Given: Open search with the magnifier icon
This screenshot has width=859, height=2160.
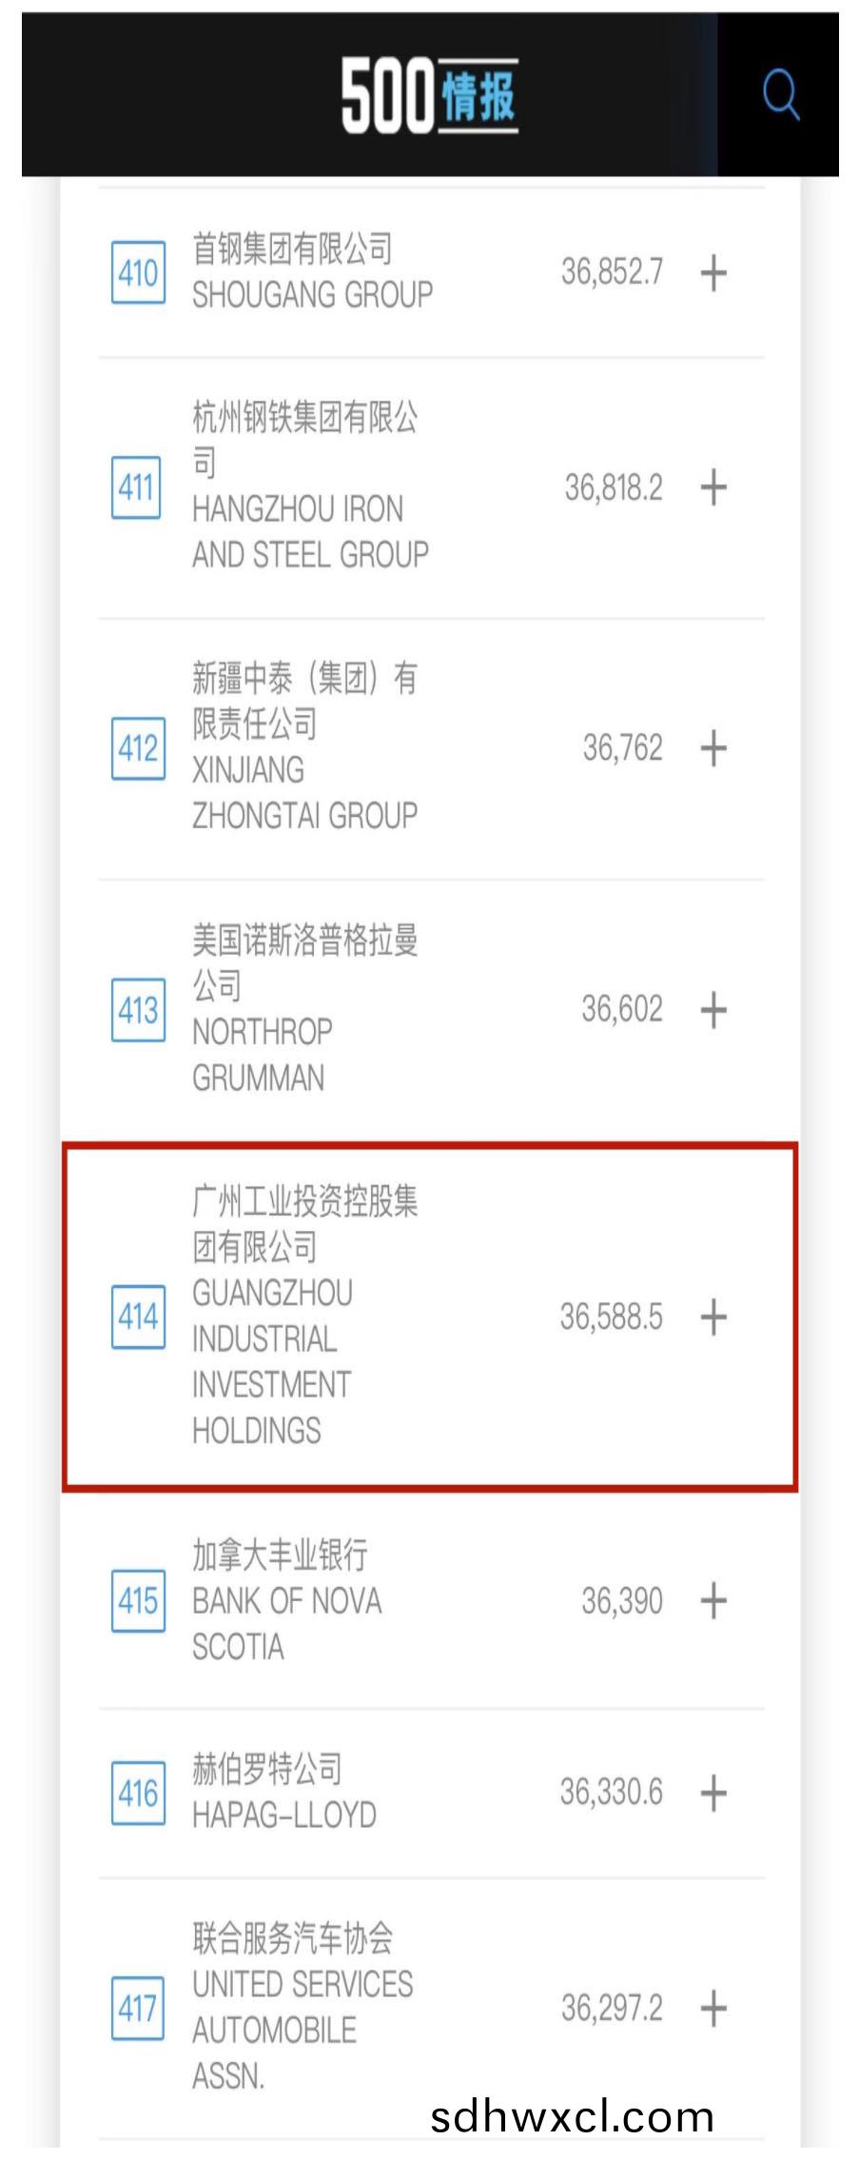Looking at the screenshot, I should (780, 94).
